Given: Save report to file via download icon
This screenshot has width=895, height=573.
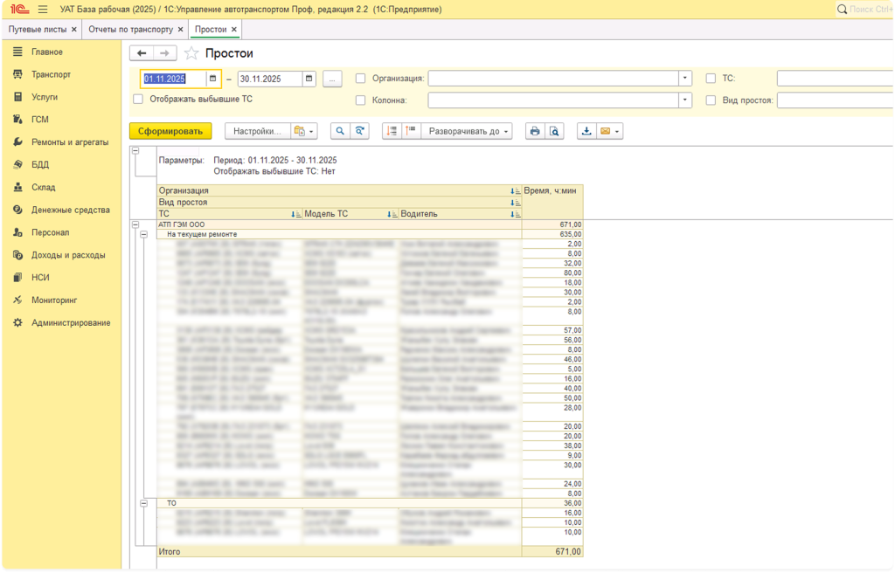Looking at the screenshot, I should coord(586,131).
